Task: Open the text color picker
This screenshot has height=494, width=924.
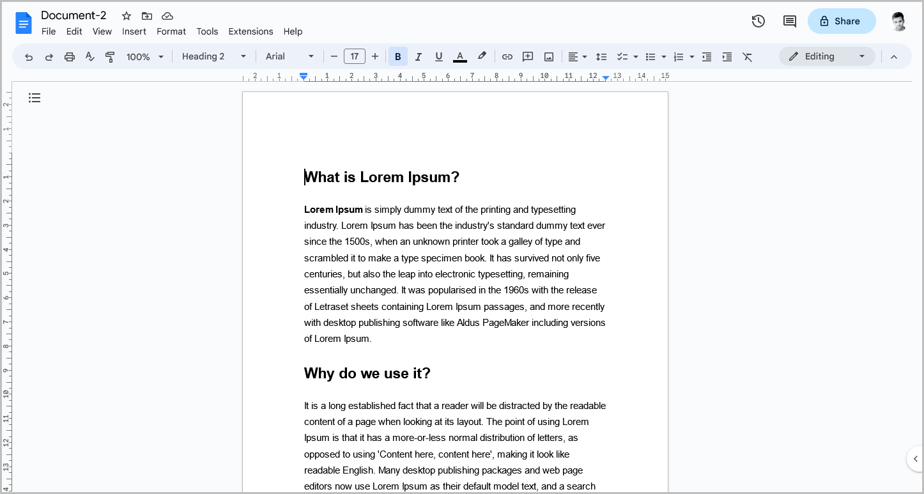Action: click(x=459, y=56)
